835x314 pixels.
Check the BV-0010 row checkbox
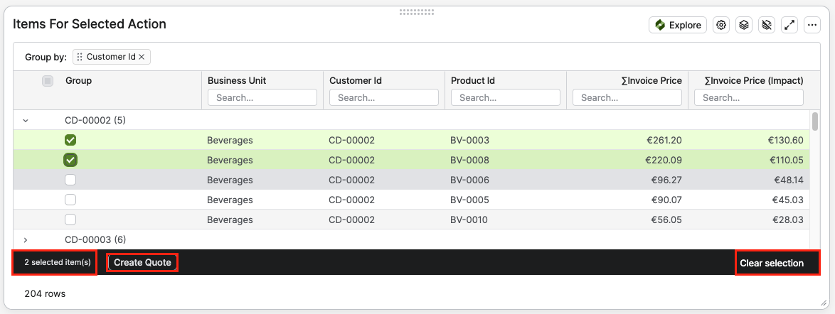70,220
